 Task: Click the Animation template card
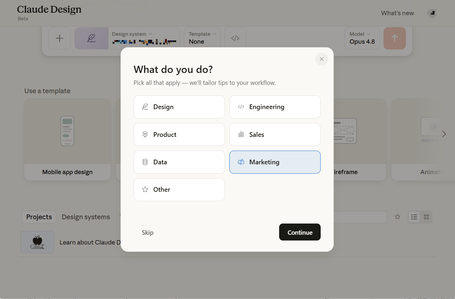pos(423,140)
